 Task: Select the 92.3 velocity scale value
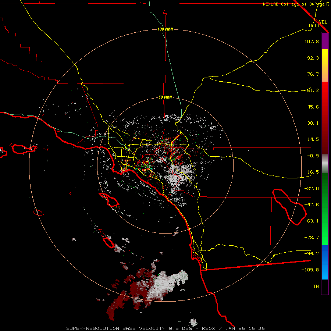tap(313, 58)
